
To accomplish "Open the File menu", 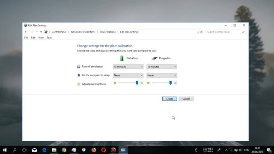I will point(26,38).
